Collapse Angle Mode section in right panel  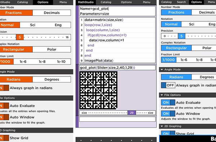point(188,70)
